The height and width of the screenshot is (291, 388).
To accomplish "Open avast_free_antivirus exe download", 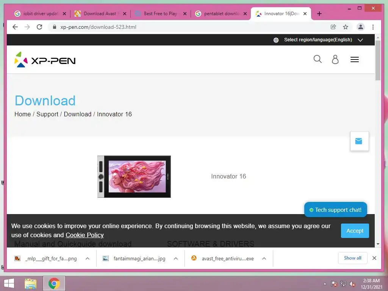I will [x=223, y=258].
